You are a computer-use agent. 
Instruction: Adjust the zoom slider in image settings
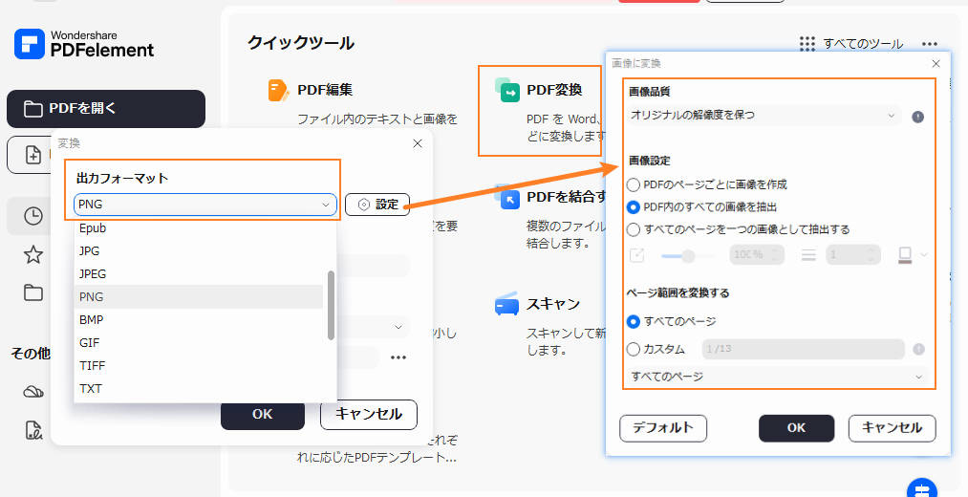686,255
